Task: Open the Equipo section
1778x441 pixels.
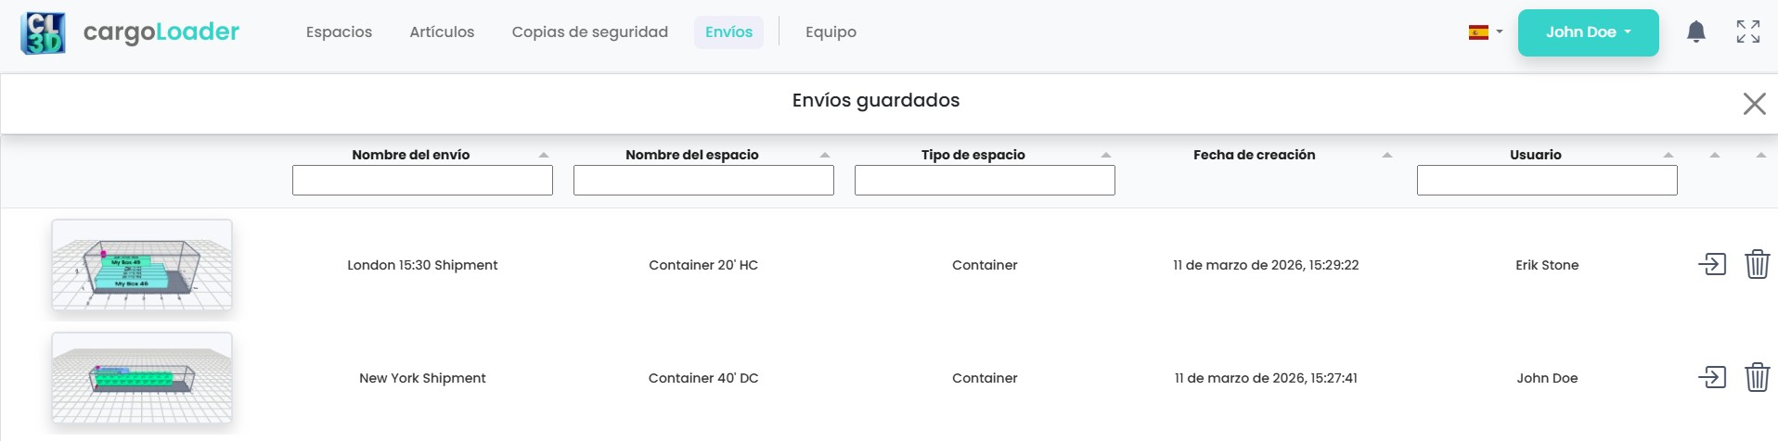Action: [831, 32]
